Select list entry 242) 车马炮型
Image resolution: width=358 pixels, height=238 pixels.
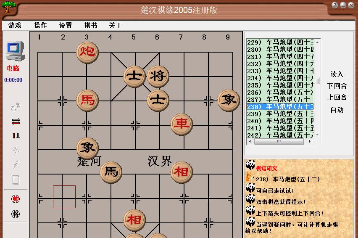pos(280,135)
